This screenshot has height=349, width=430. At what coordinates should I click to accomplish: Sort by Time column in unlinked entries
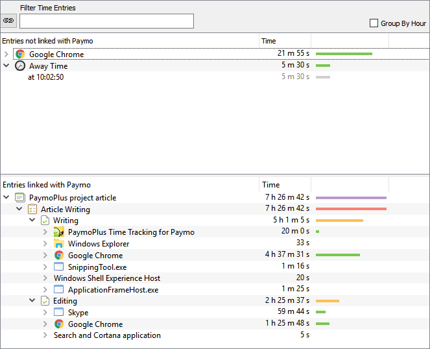coord(275,41)
